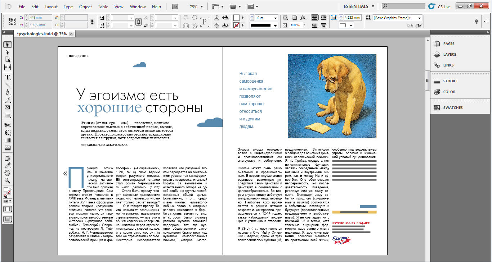492x262 pixels.
Task: Open the 75% zoom level dropdown
Action: coord(201,6)
